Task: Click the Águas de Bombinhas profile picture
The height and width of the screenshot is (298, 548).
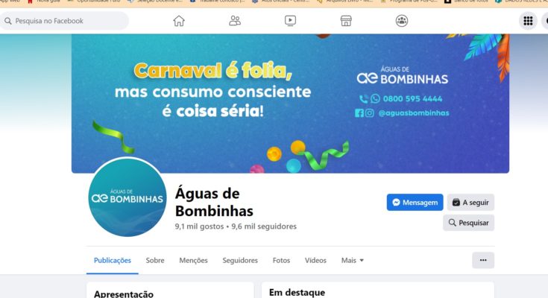Action: pyautogui.click(x=127, y=197)
